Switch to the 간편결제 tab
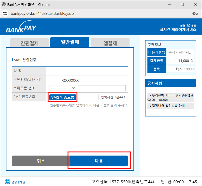The height and width of the screenshot is (186, 202). [30, 43]
